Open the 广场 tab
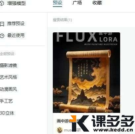Viewport: 135px width, 134px height. pyautogui.click(x=77, y=3)
